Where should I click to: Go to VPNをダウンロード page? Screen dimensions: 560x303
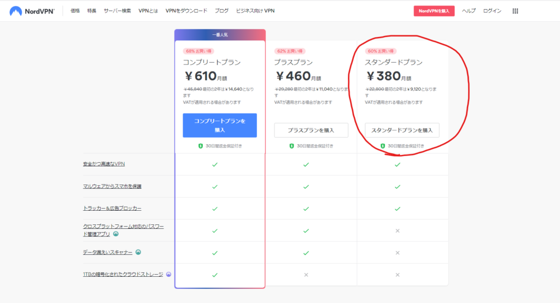[x=186, y=11]
